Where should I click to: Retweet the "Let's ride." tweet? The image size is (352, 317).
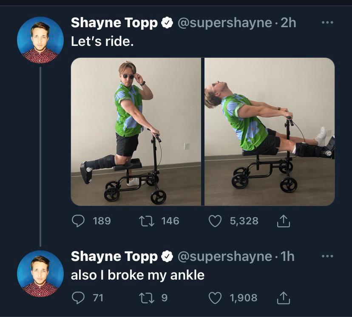(147, 221)
